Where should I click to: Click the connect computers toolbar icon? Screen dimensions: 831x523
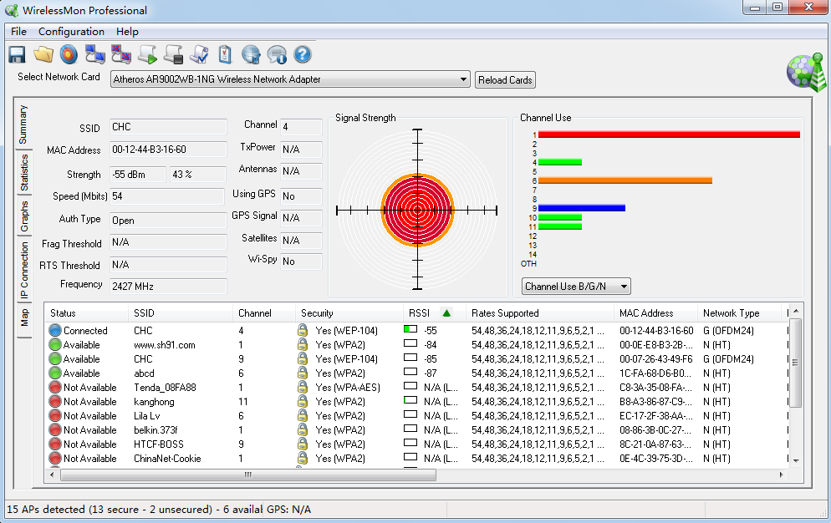pos(94,54)
